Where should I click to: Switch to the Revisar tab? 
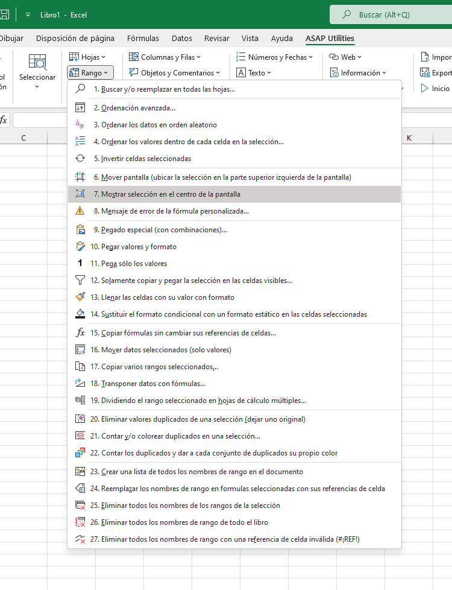(x=216, y=38)
